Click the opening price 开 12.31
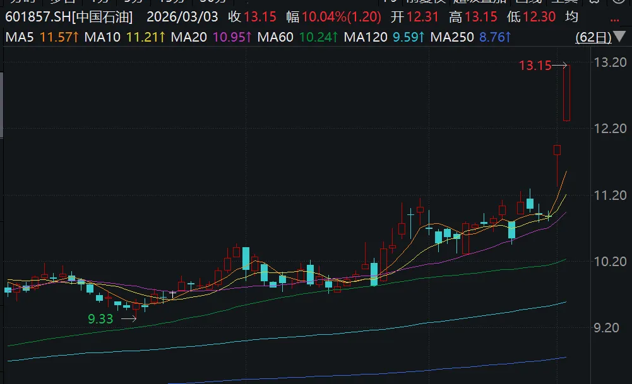Image resolution: width=632 pixels, height=384 pixels. (x=415, y=17)
